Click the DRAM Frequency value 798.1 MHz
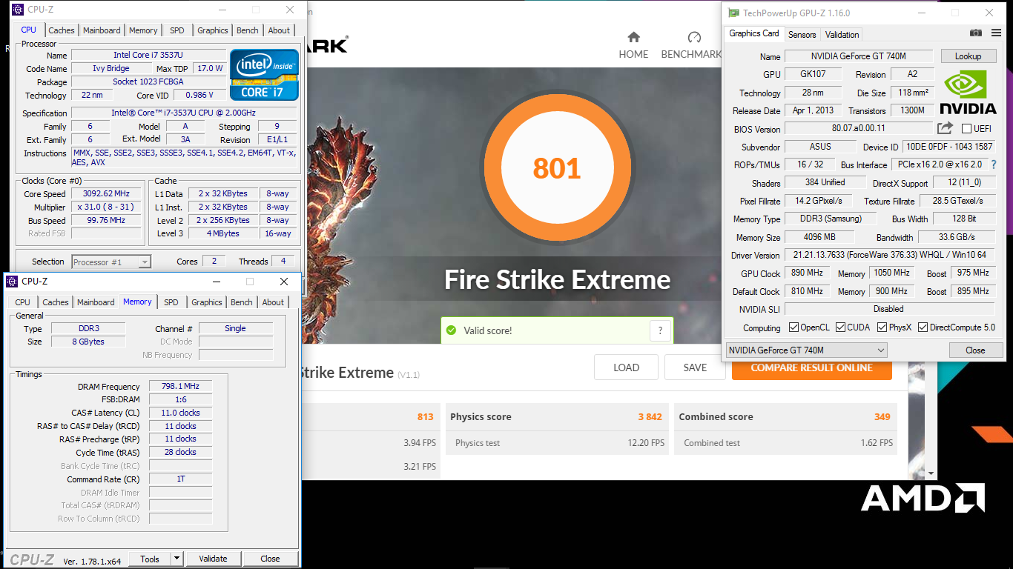This screenshot has height=569, width=1013. 180,386
